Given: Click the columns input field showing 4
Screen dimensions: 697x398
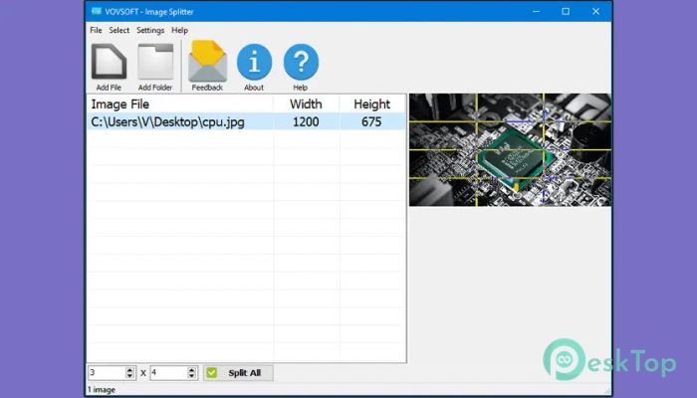Looking at the screenshot, I should tap(168, 373).
